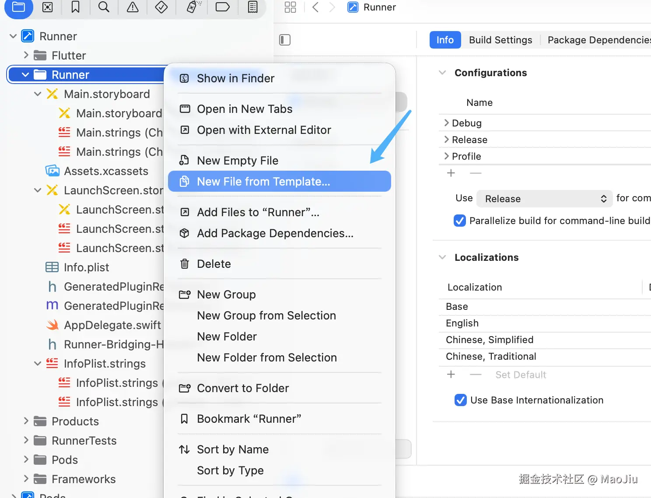
Task: Collapse the Main.storyboard group
Action: click(38, 94)
